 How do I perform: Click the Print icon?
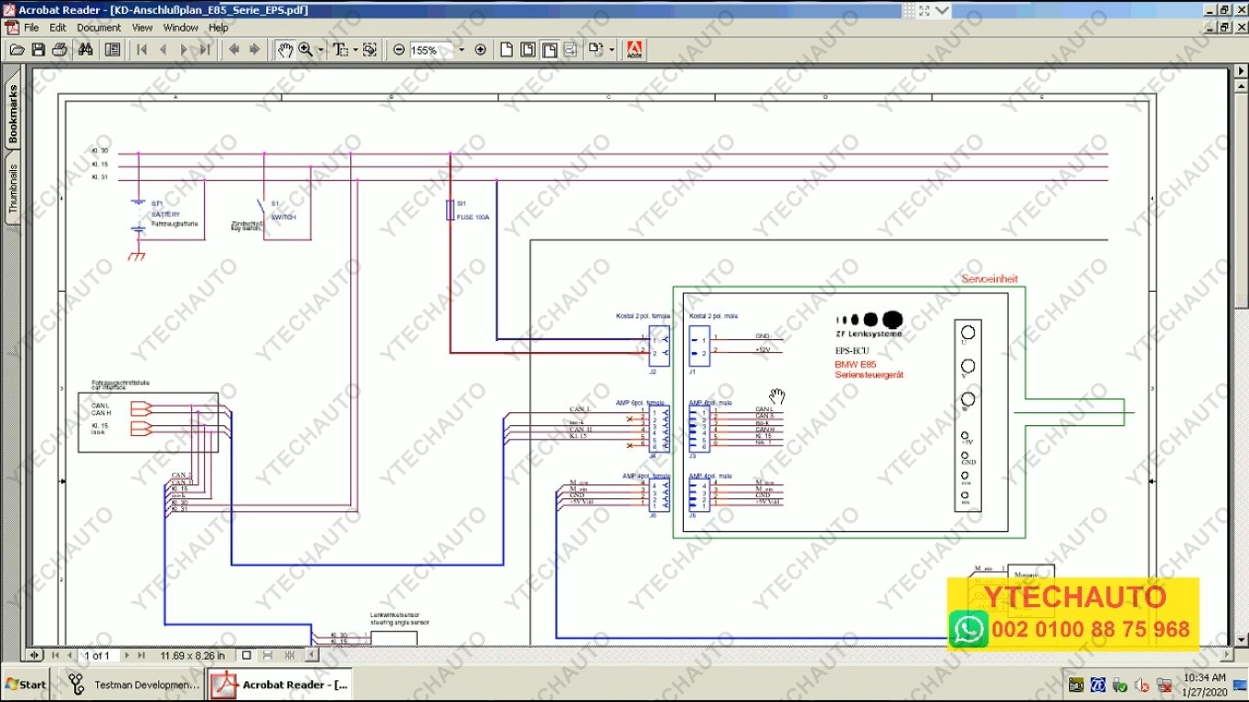point(59,49)
